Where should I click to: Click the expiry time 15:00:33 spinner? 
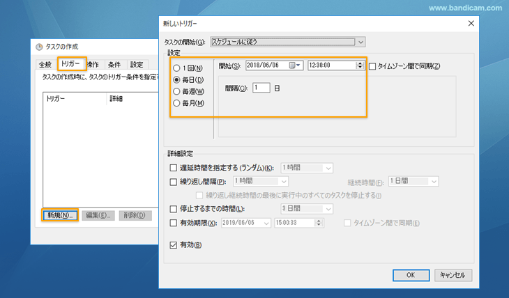pyautogui.click(x=319, y=223)
